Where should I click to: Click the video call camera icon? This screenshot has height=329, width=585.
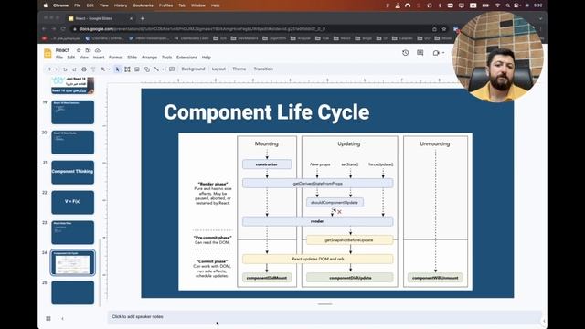tap(436, 53)
